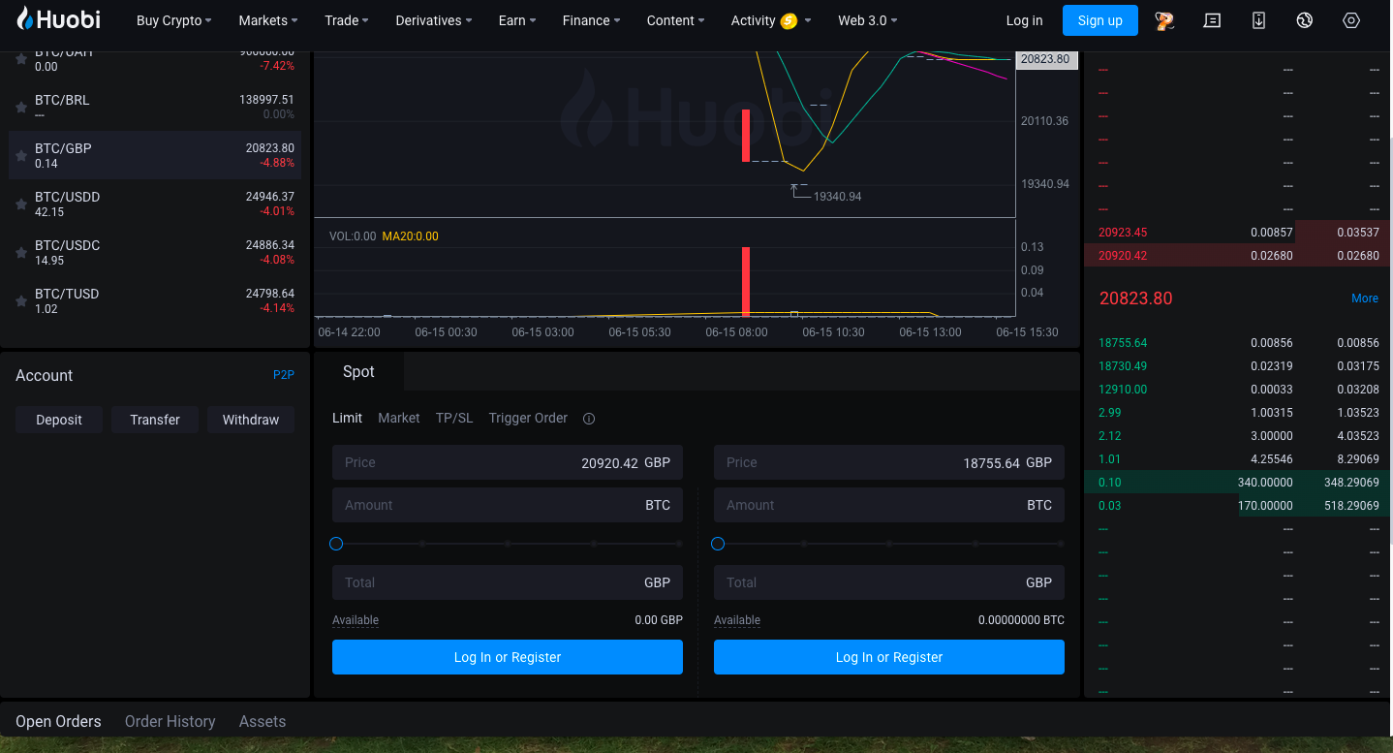Click the buy-side amount slider handle
This screenshot has height=753, width=1393.
336,544
